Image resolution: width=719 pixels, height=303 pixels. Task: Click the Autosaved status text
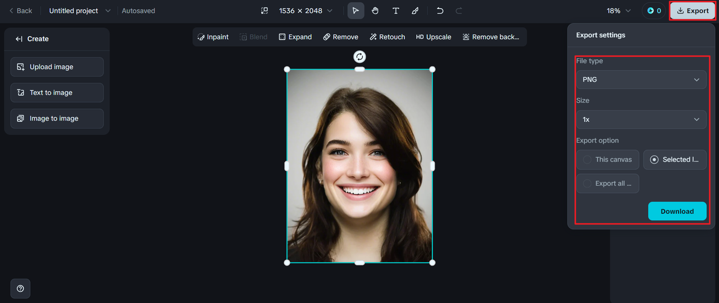pos(138,11)
